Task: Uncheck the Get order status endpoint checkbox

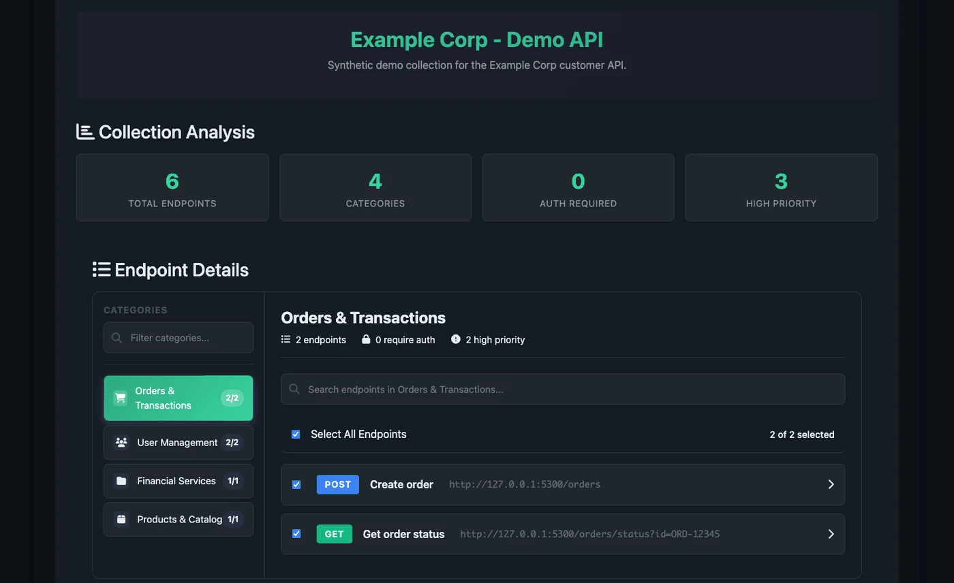Action: [x=296, y=534]
